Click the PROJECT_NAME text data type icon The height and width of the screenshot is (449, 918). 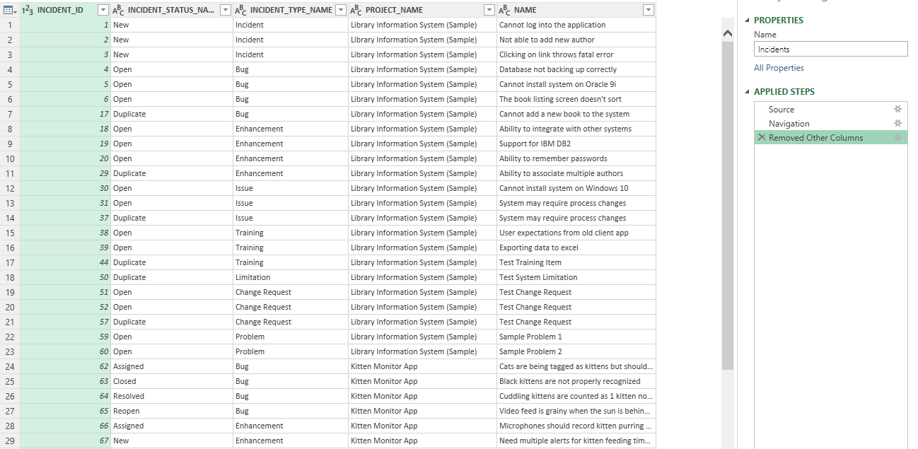coord(356,10)
